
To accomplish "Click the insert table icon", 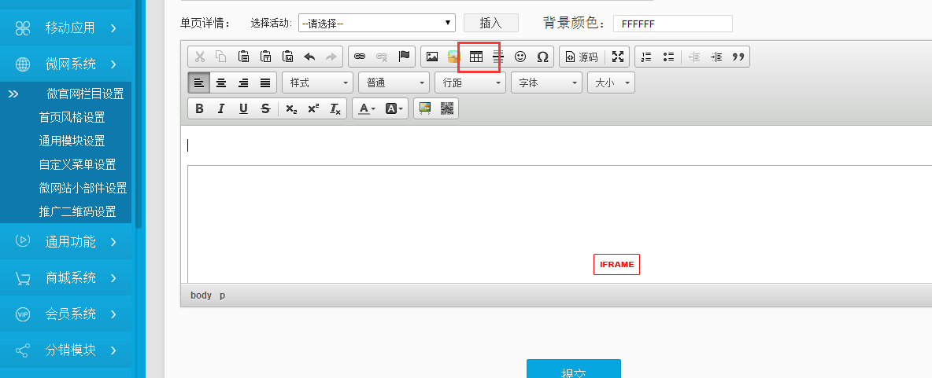I will pos(475,57).
